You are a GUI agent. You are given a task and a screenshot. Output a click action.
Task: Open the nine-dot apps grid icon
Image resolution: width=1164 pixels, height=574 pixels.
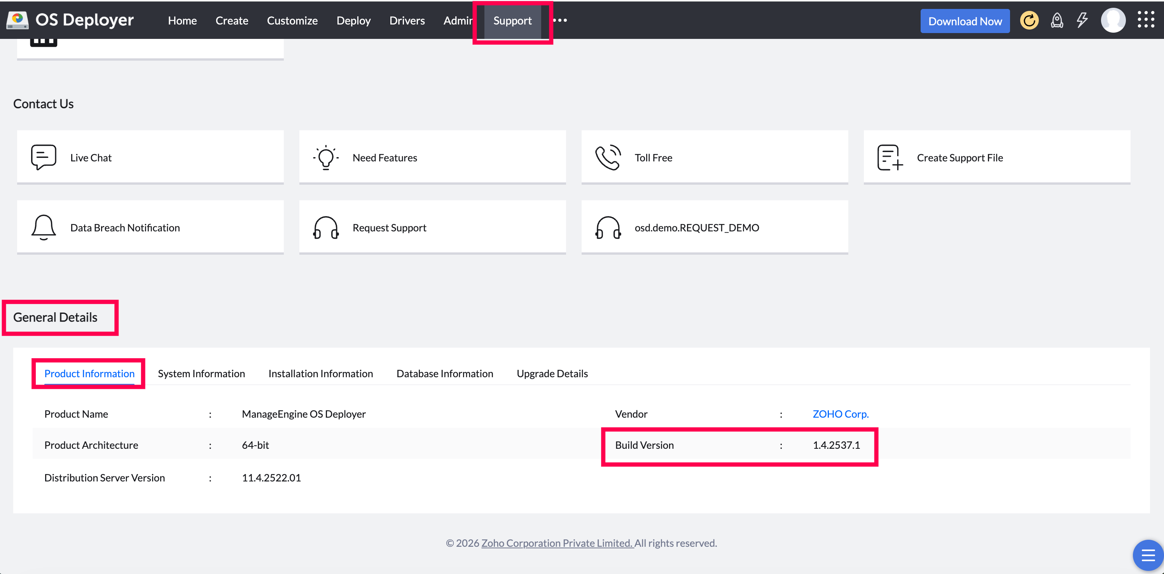(1145, 20)
